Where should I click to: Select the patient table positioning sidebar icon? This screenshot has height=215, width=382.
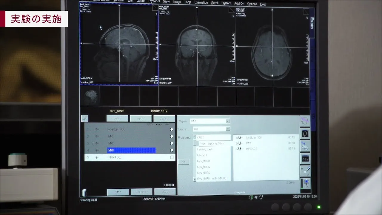pos(305,146)
